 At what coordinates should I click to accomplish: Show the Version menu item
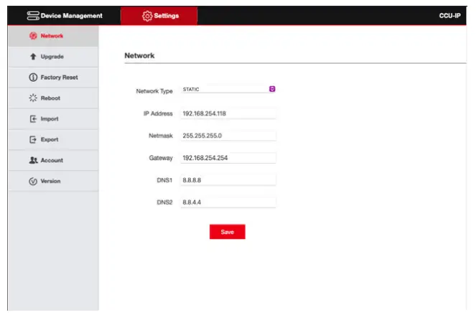53,182
